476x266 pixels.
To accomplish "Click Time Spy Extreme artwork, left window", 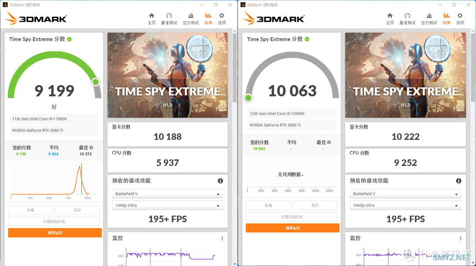I will pyautogui.click(x=167, y=75).
